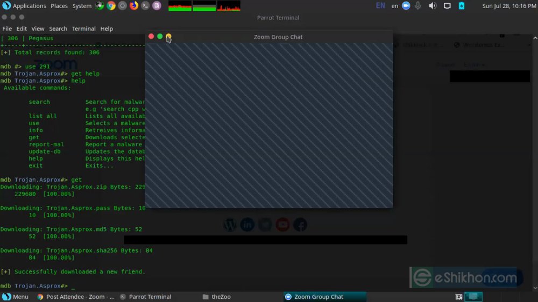Open the Places menu
Image resolution: width=538 pixels, height=302 pixels.
[59, 6]
